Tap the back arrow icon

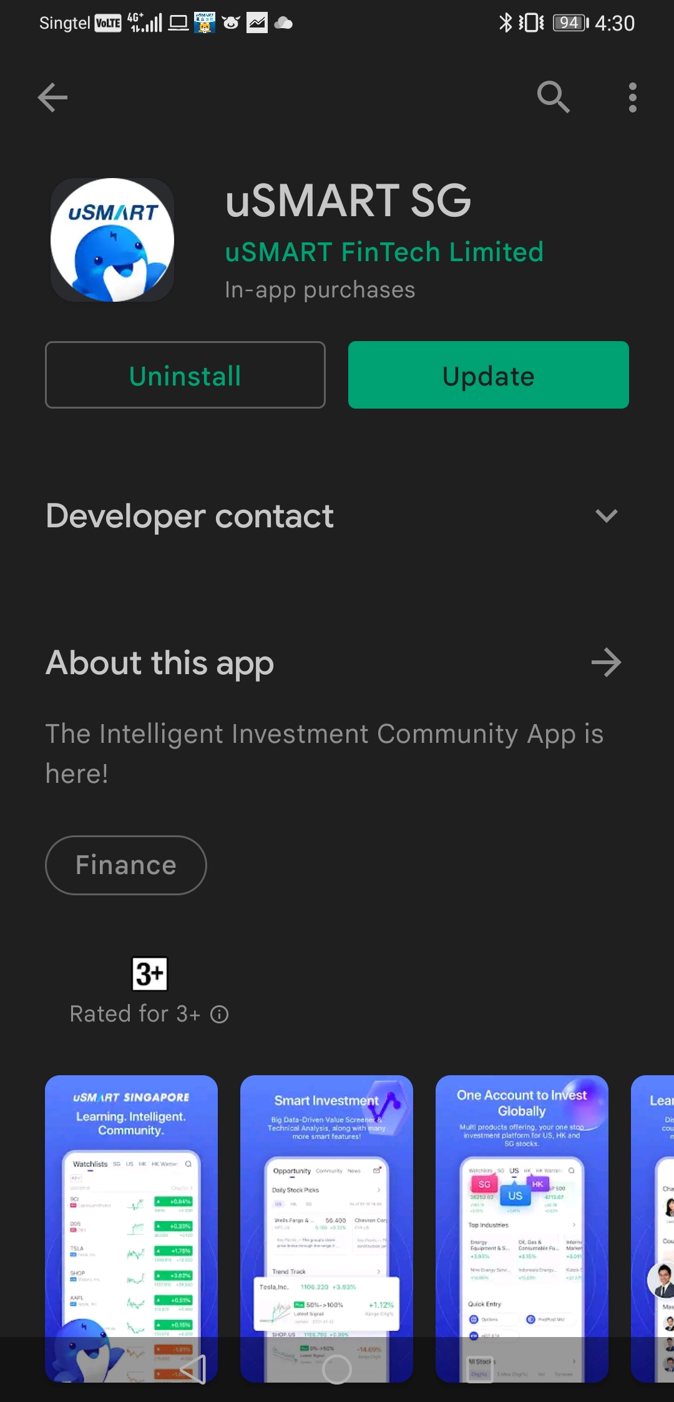tap(52, 97)
